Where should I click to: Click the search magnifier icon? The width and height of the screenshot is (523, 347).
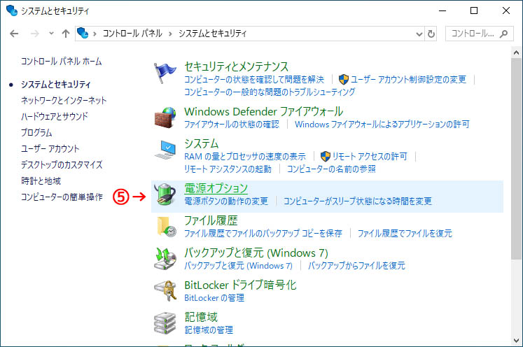point(503,34)
